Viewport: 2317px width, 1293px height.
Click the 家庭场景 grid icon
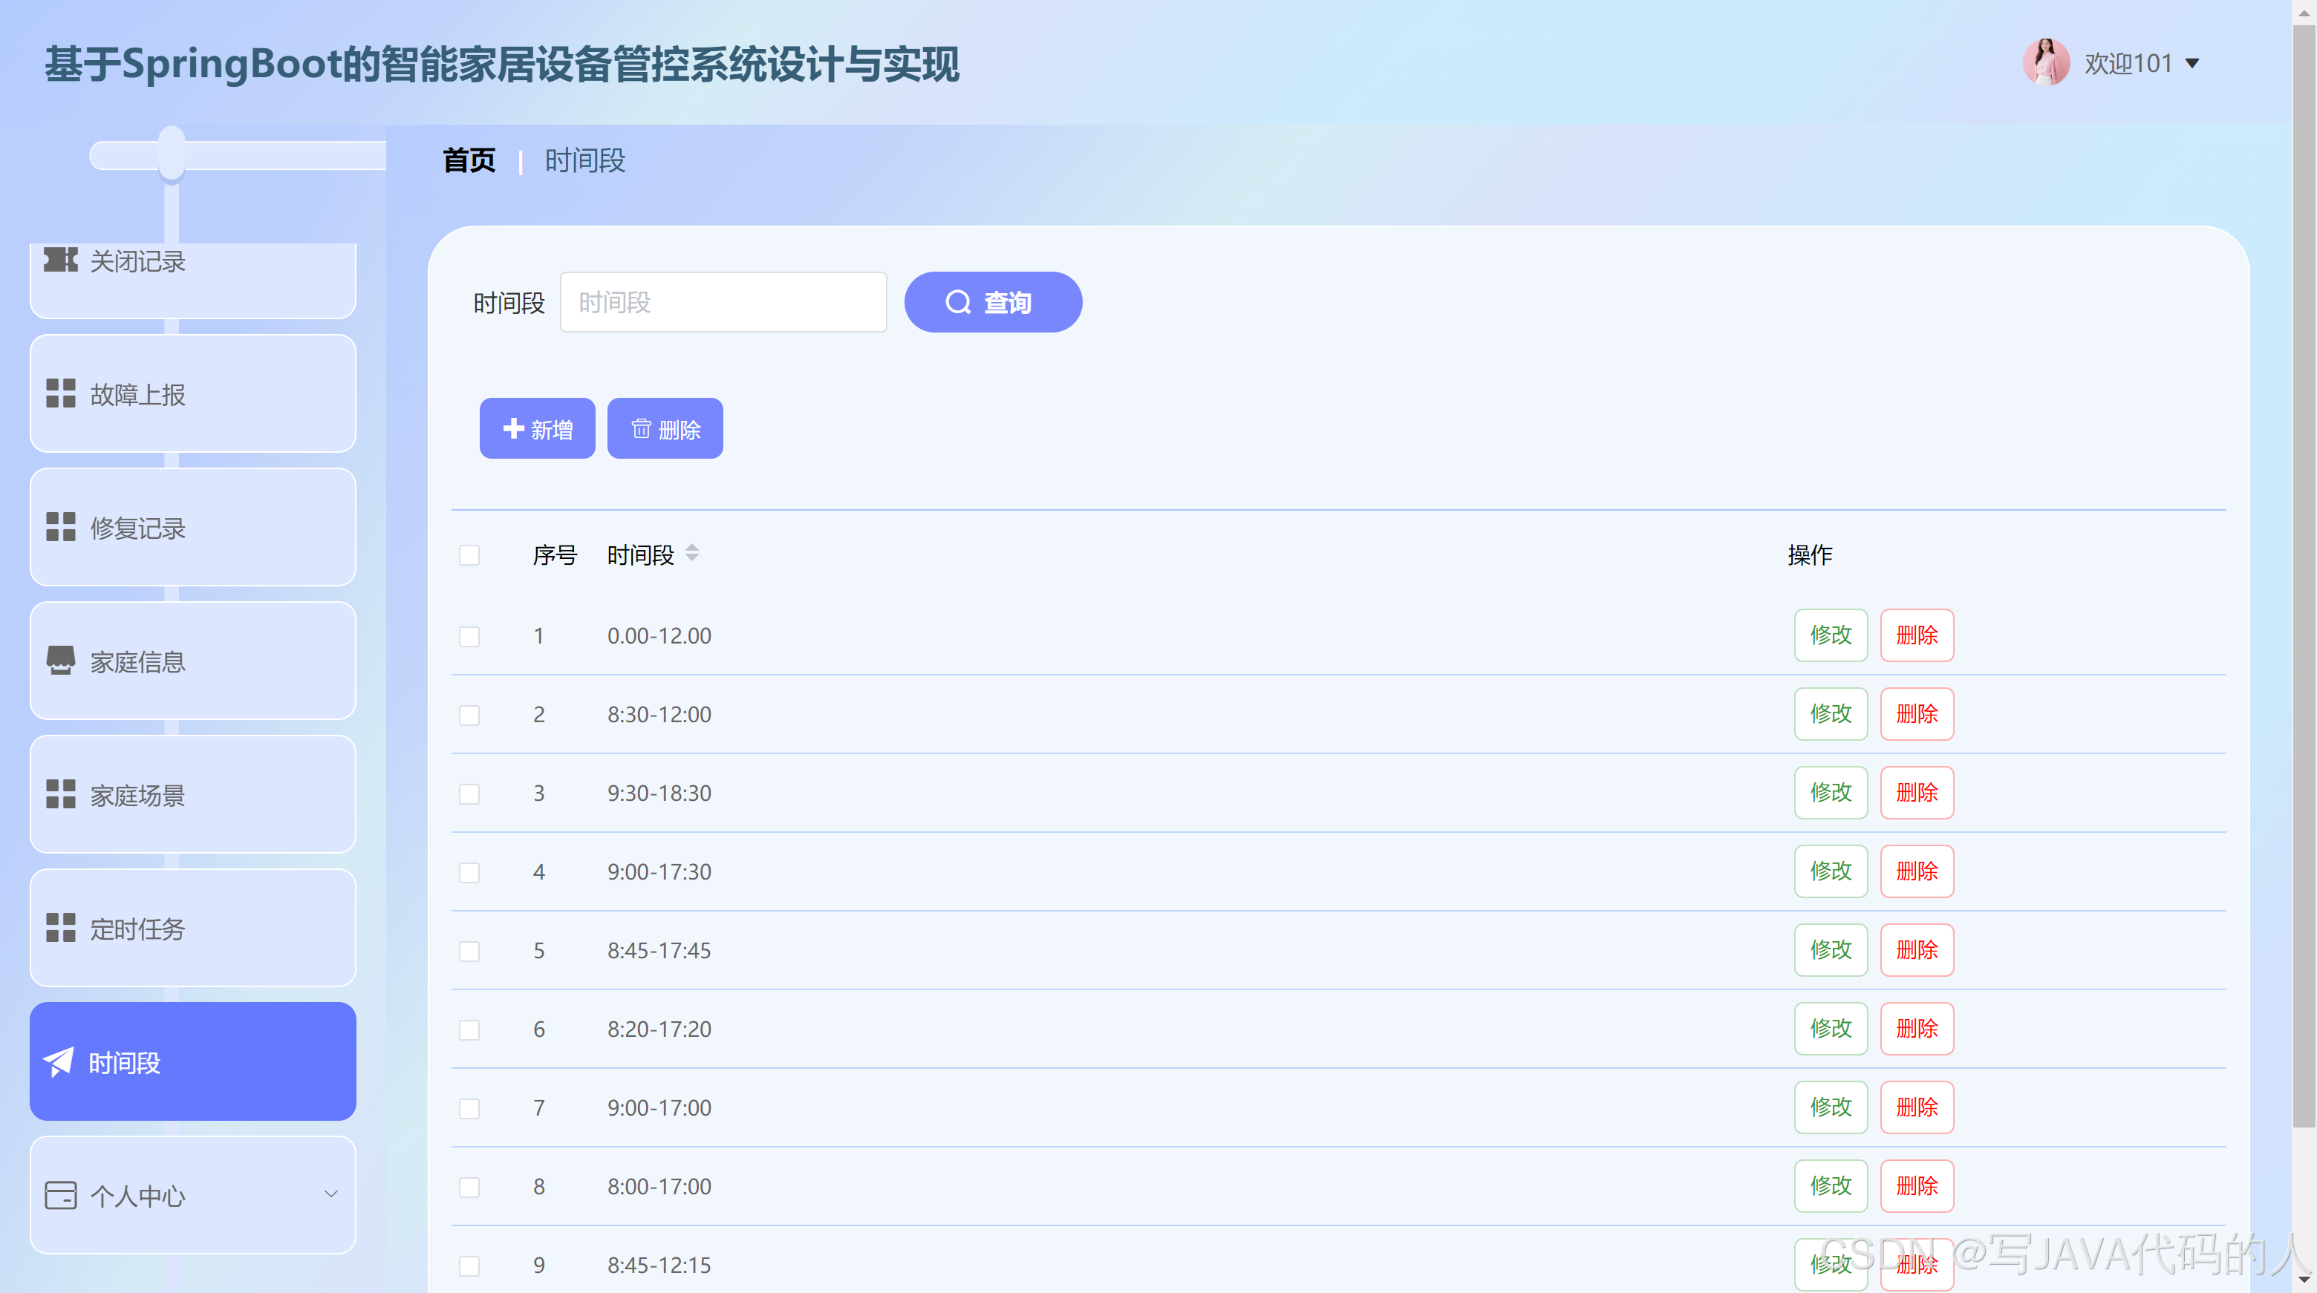click(60, 794)
